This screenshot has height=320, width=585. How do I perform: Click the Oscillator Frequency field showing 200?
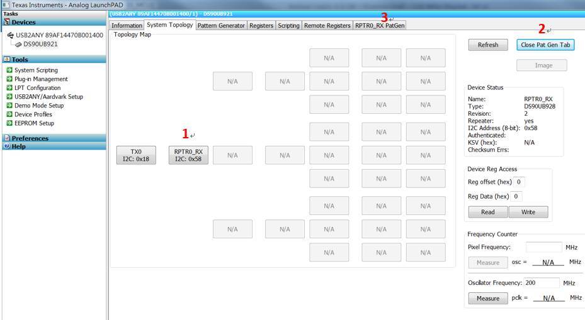(542, 283)
